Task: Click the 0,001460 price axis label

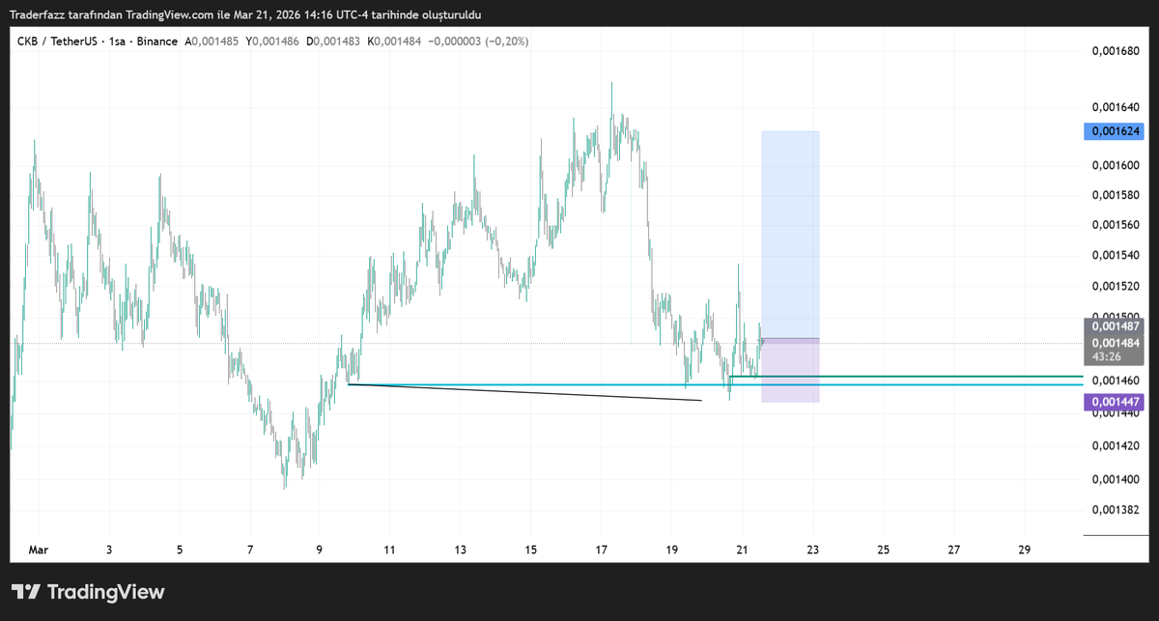Action: tap(1116, 381)
